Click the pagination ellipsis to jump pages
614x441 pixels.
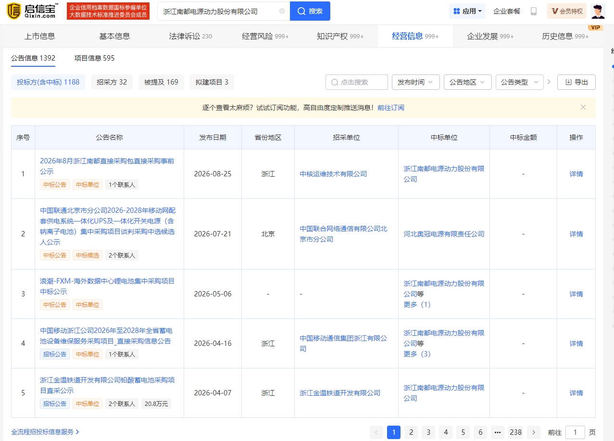[x=498, y=432]
